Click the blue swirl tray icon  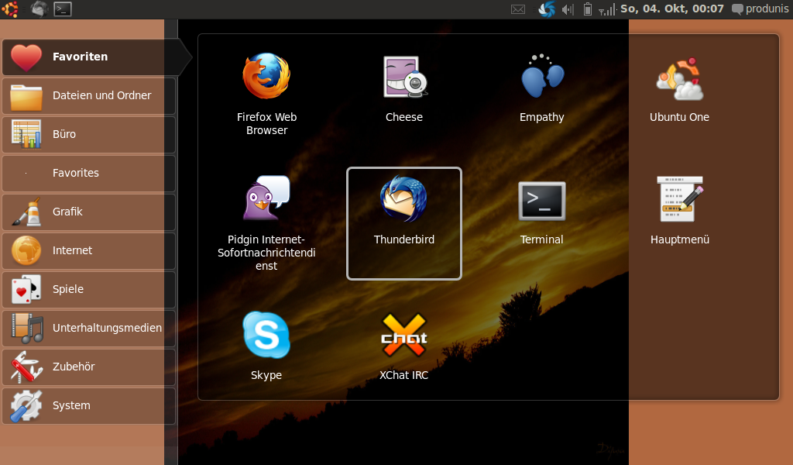pos(547,9)
